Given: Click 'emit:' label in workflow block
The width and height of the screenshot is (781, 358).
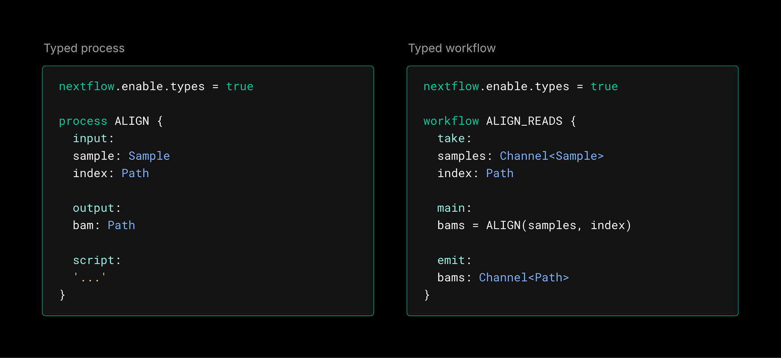Looking at the screenshot, I should pos(454,260).
